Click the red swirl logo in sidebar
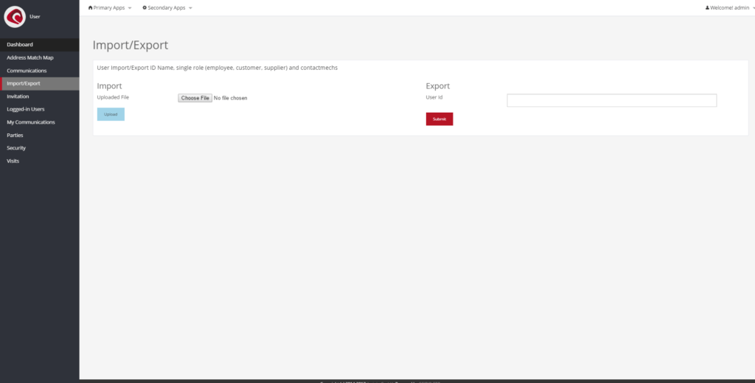Screen dimensions: 755x383 coord(15,16)
